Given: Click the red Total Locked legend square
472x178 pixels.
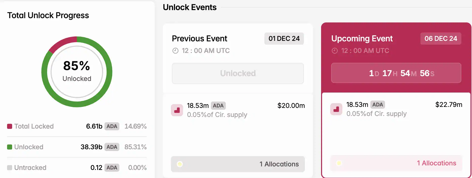Looking at the screenshot, I should point(10,126).
